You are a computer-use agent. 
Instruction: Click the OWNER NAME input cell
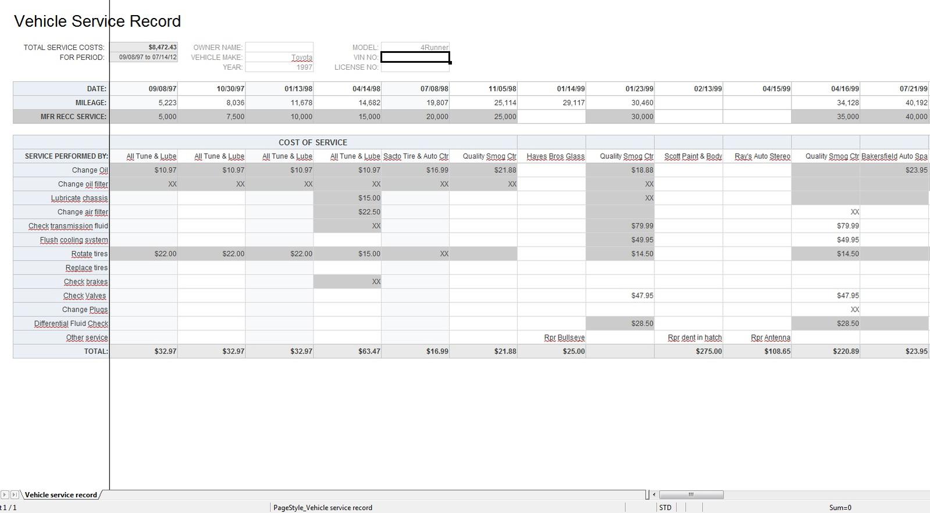click(x=279, y=47)
